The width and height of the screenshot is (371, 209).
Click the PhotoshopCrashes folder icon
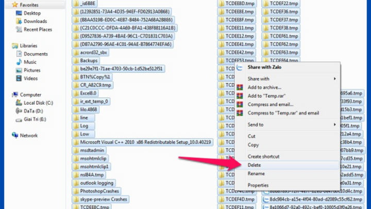76,191
